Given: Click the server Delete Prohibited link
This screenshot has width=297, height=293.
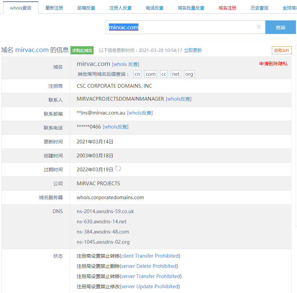Looking at the screenshot, I should (149, 266).
